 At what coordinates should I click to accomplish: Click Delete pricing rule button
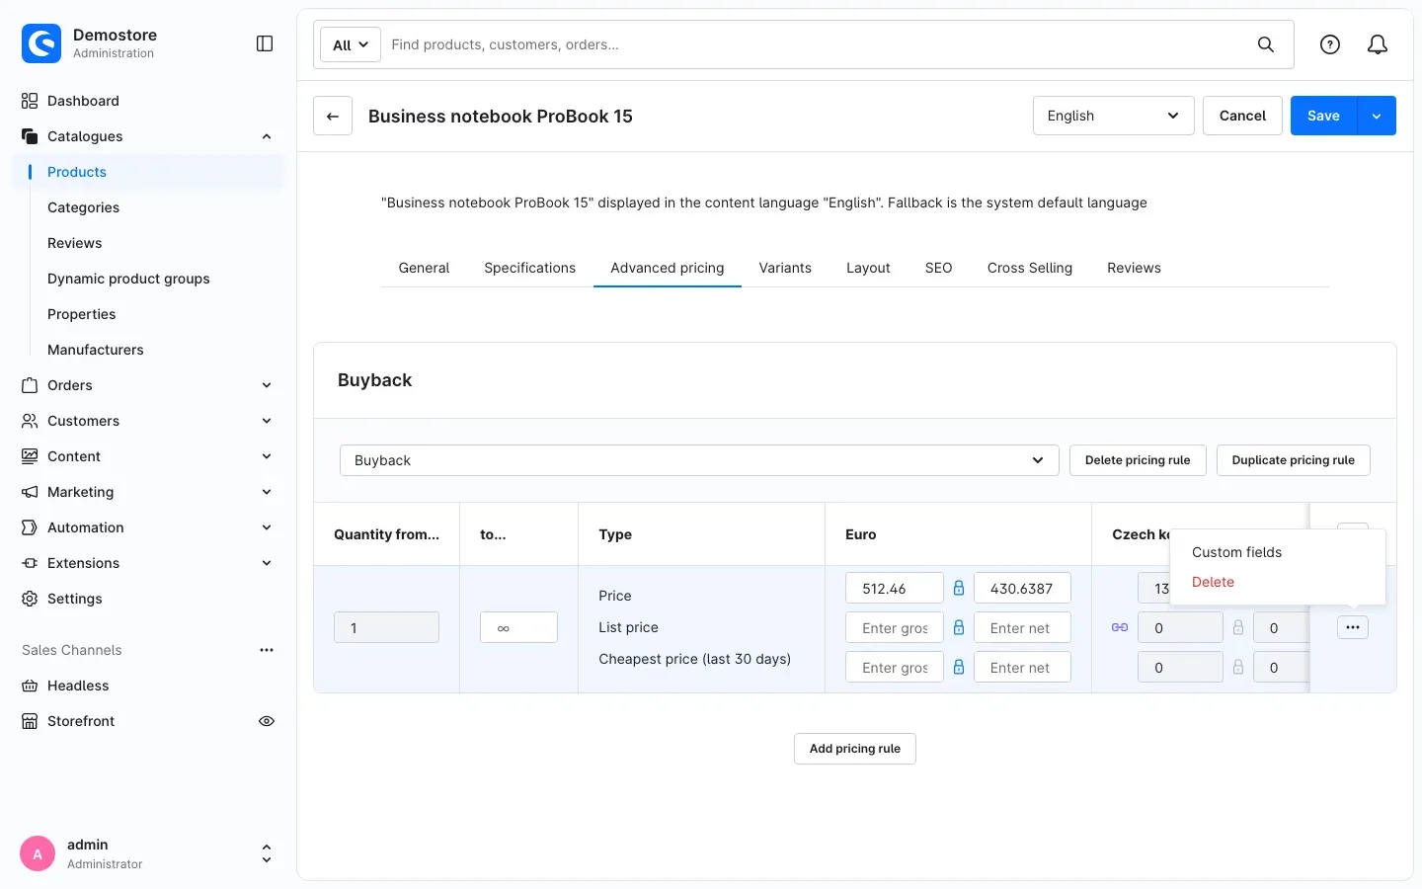point(1138,460)
